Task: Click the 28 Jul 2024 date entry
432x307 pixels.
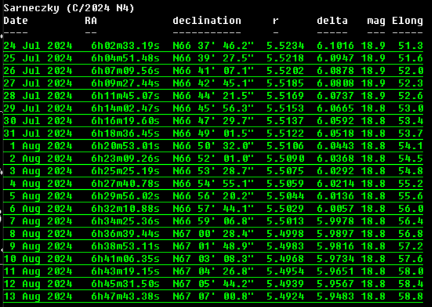Action: tap(38, 96)
